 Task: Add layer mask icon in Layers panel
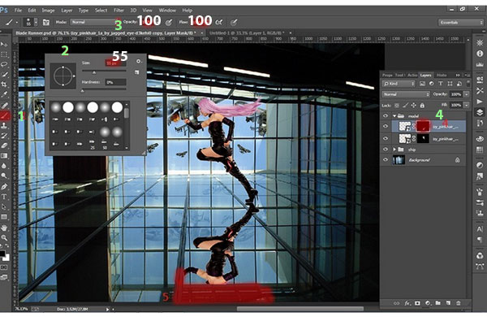pos(417,303)
